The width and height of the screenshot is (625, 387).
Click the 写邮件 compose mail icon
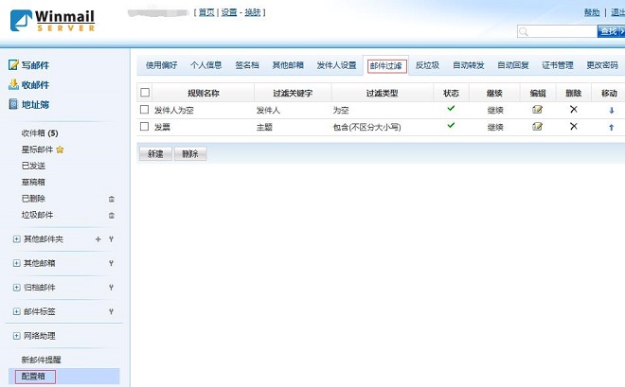(13, 65)
